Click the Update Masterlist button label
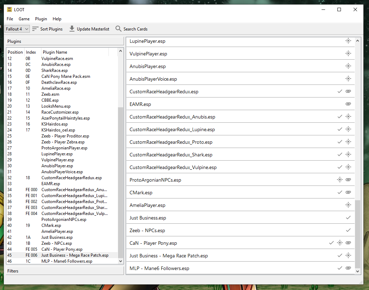The height and width of the screenshot is (290, 369). (x=93, y=29)
